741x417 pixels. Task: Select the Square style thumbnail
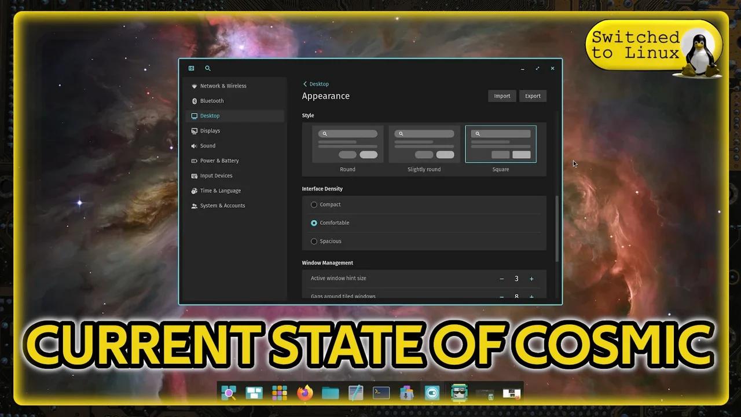(x=501, y=144)
